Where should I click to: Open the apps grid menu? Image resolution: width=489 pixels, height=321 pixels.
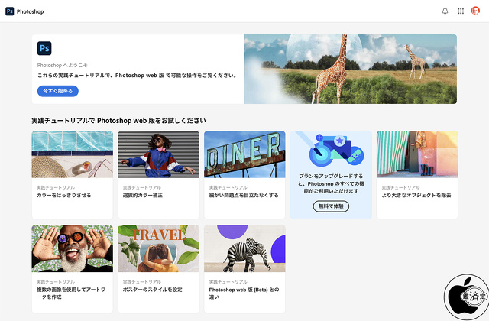(461, 11)
